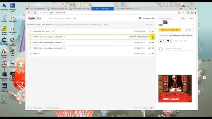The height and width of the screenshot is (119, 212).
Task: Click the Установить Диск link
Action: click(149, 18)
